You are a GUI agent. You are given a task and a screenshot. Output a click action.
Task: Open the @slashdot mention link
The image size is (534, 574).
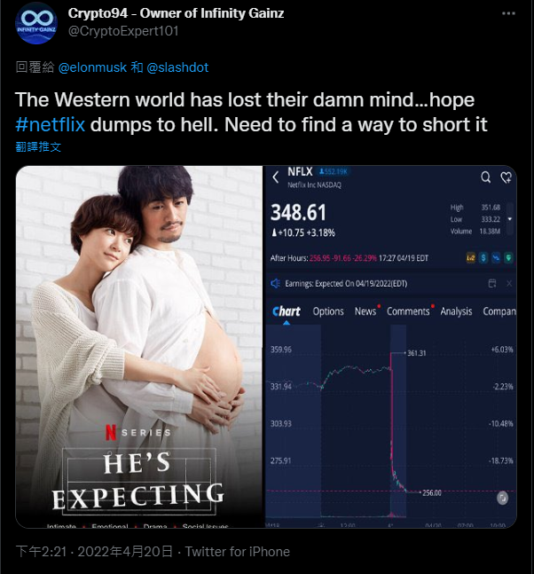(177, 67)
